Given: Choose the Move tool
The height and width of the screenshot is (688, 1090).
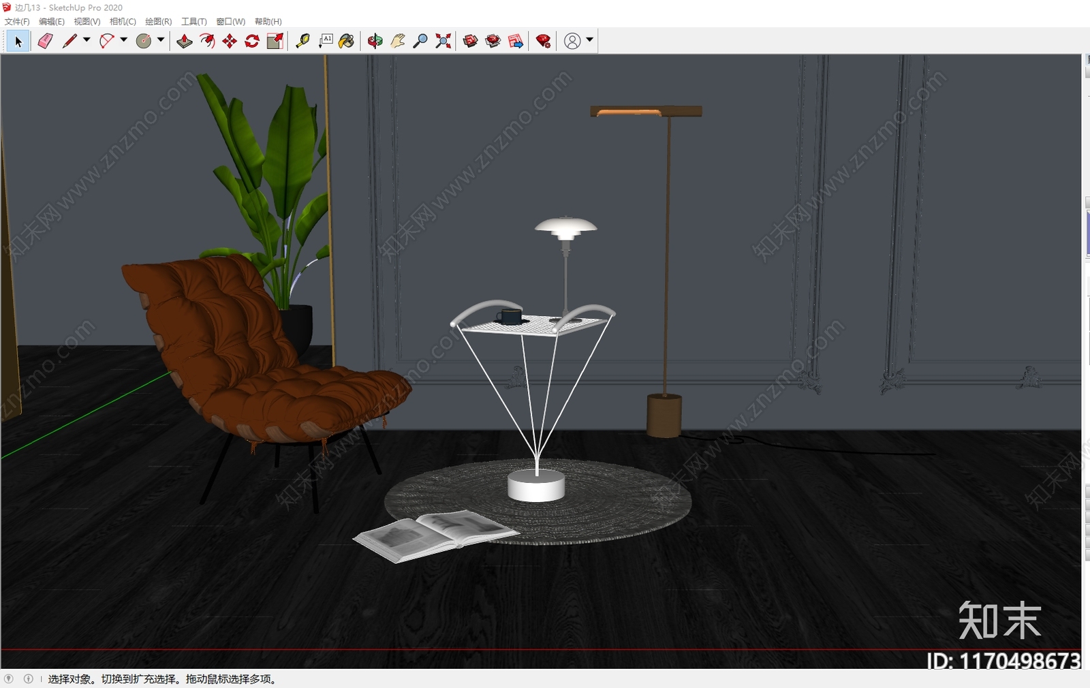Looking at the screenshot, I should click(x=230, y=42).
